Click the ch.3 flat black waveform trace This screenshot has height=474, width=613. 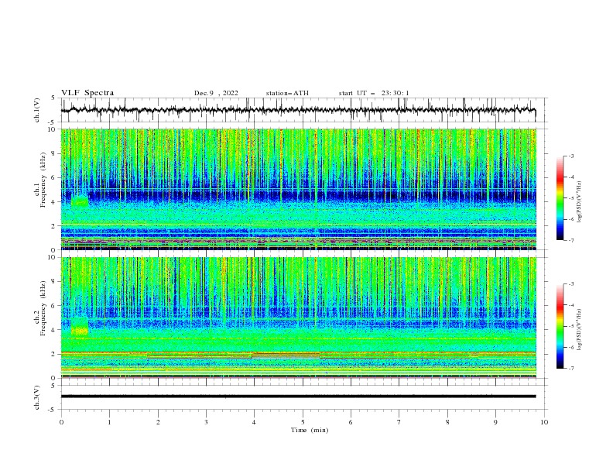(x=298, y=397)
